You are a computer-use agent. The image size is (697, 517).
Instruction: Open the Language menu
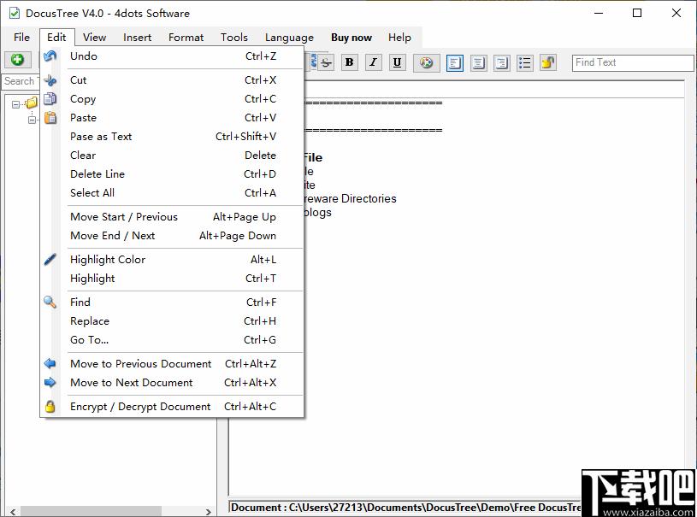tap(289, 38)
